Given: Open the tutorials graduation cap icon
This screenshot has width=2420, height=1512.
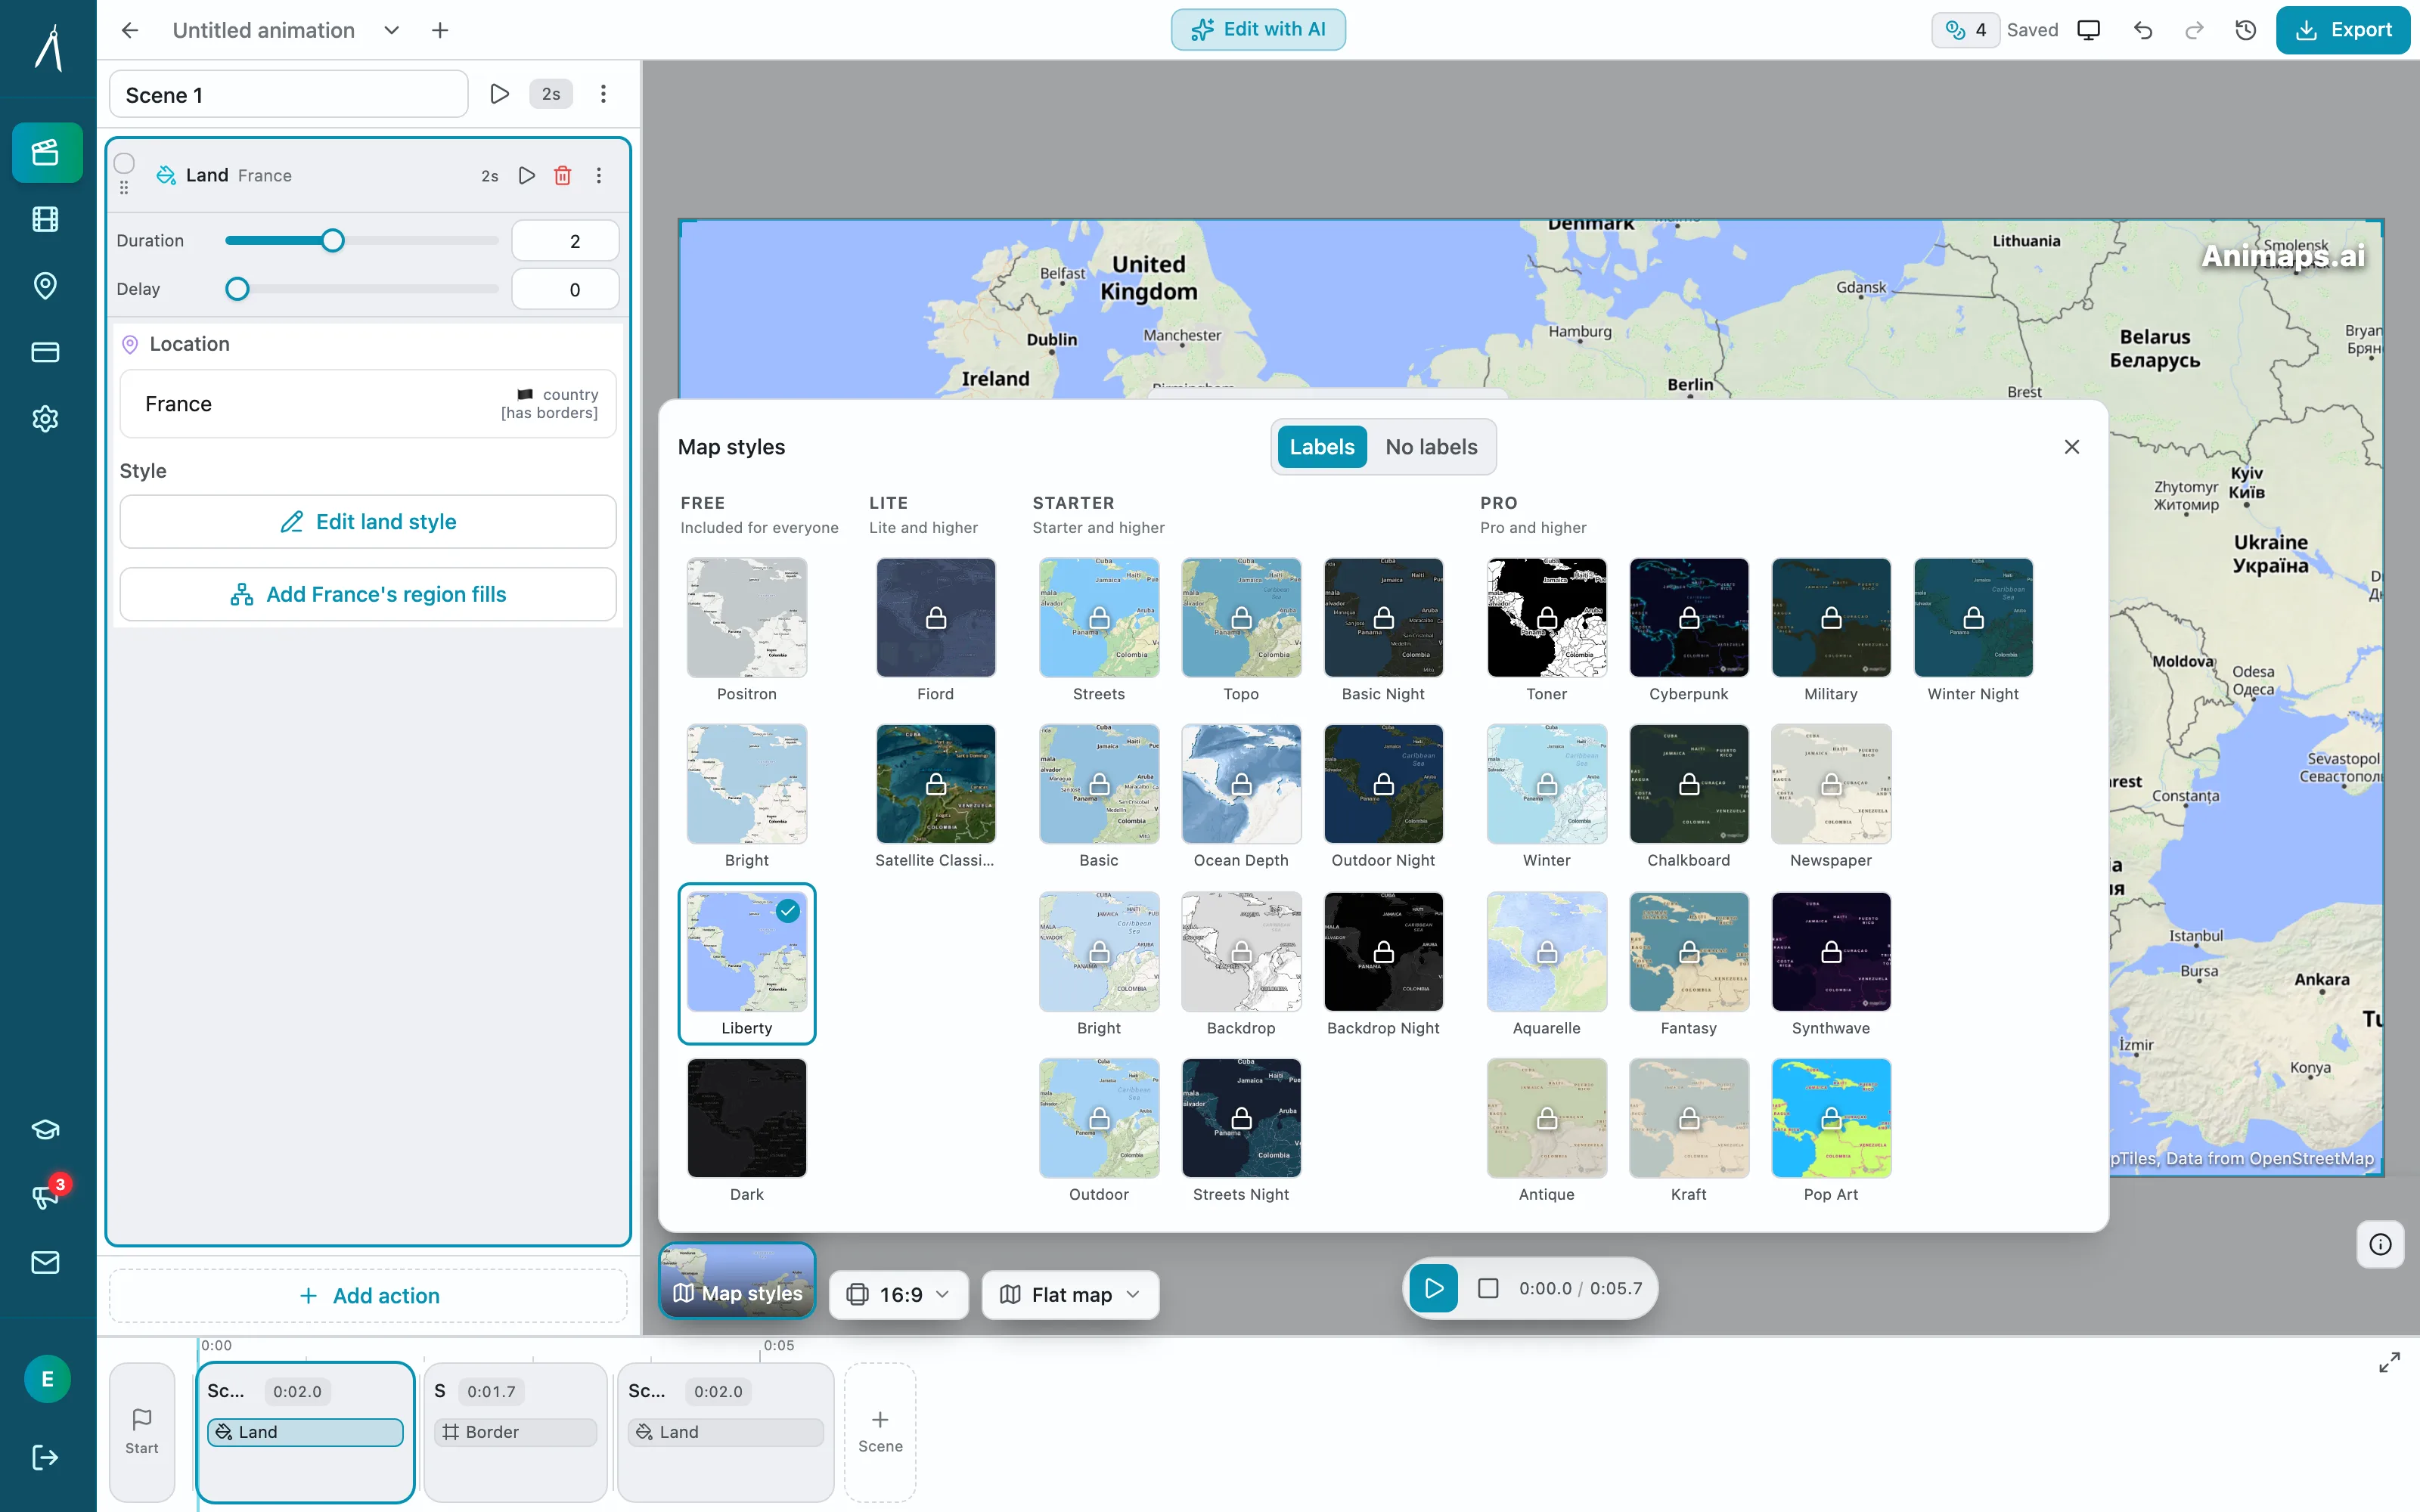Looking at the screenshot, I should 46,1130.
